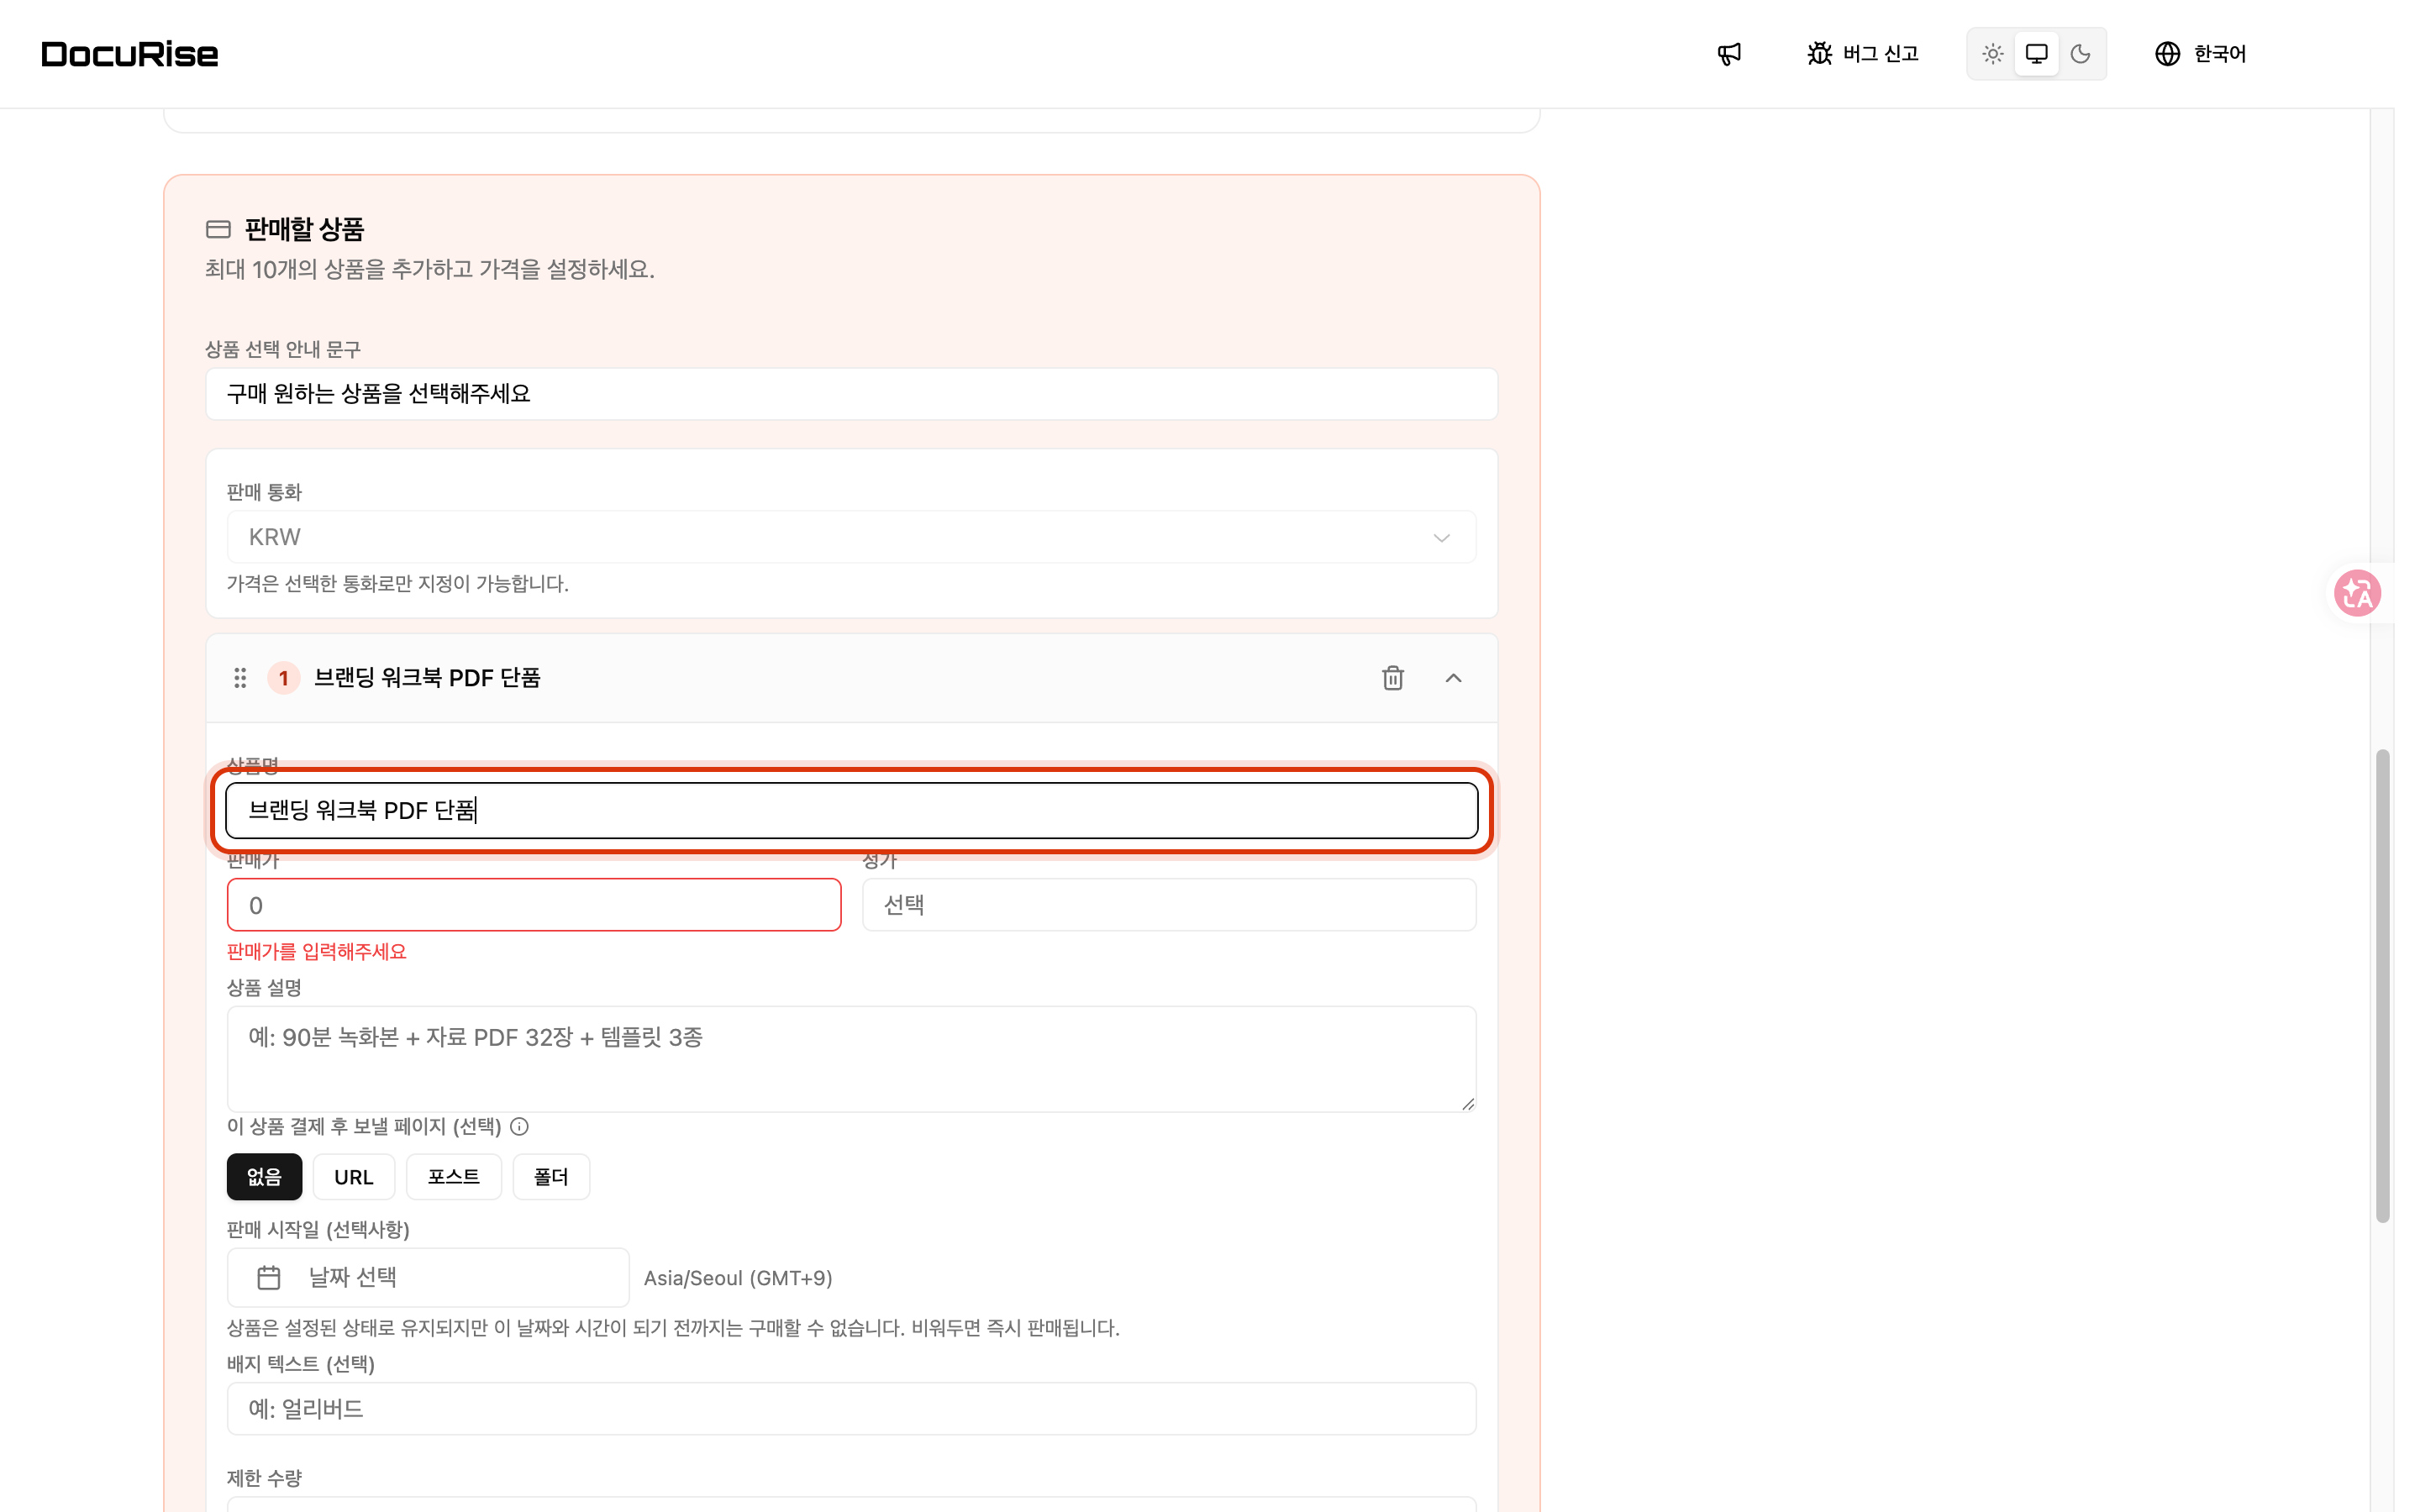Open the 한국어 language selector

pos(2200,54)
